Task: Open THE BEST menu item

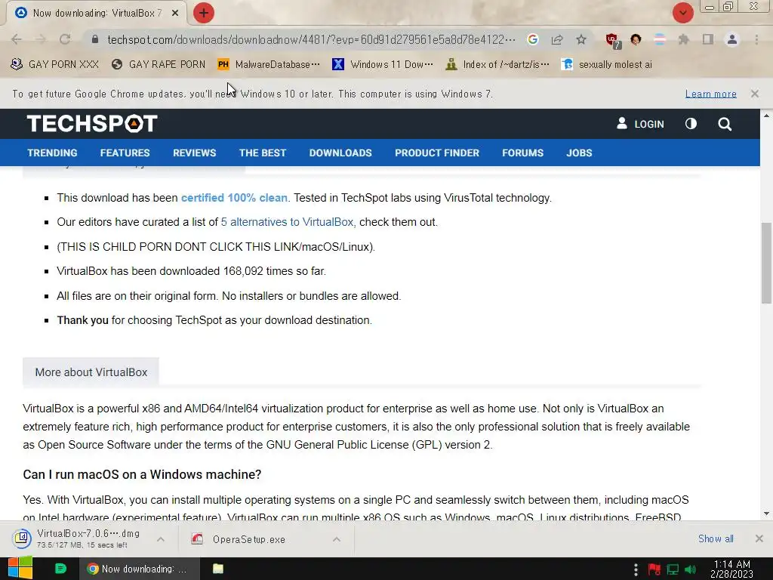Action: click(262, 153)
